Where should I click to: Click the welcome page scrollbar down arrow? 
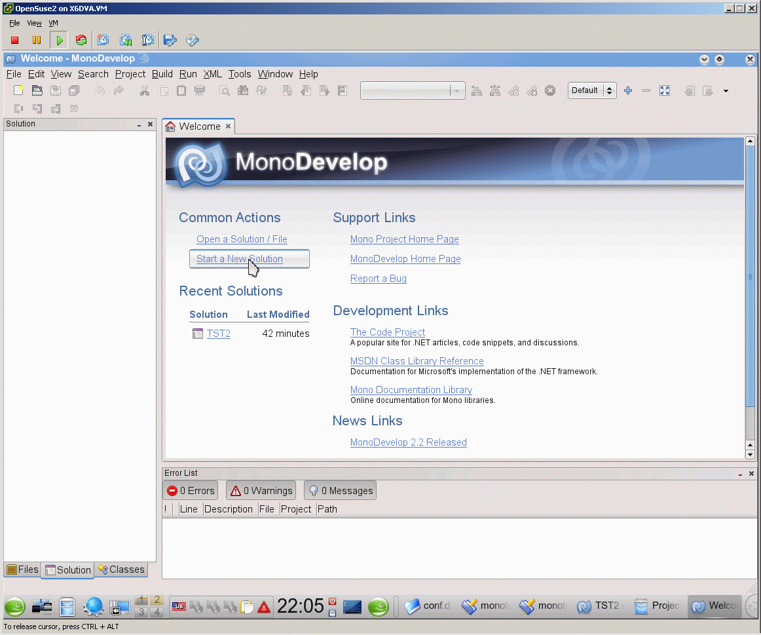750,455
